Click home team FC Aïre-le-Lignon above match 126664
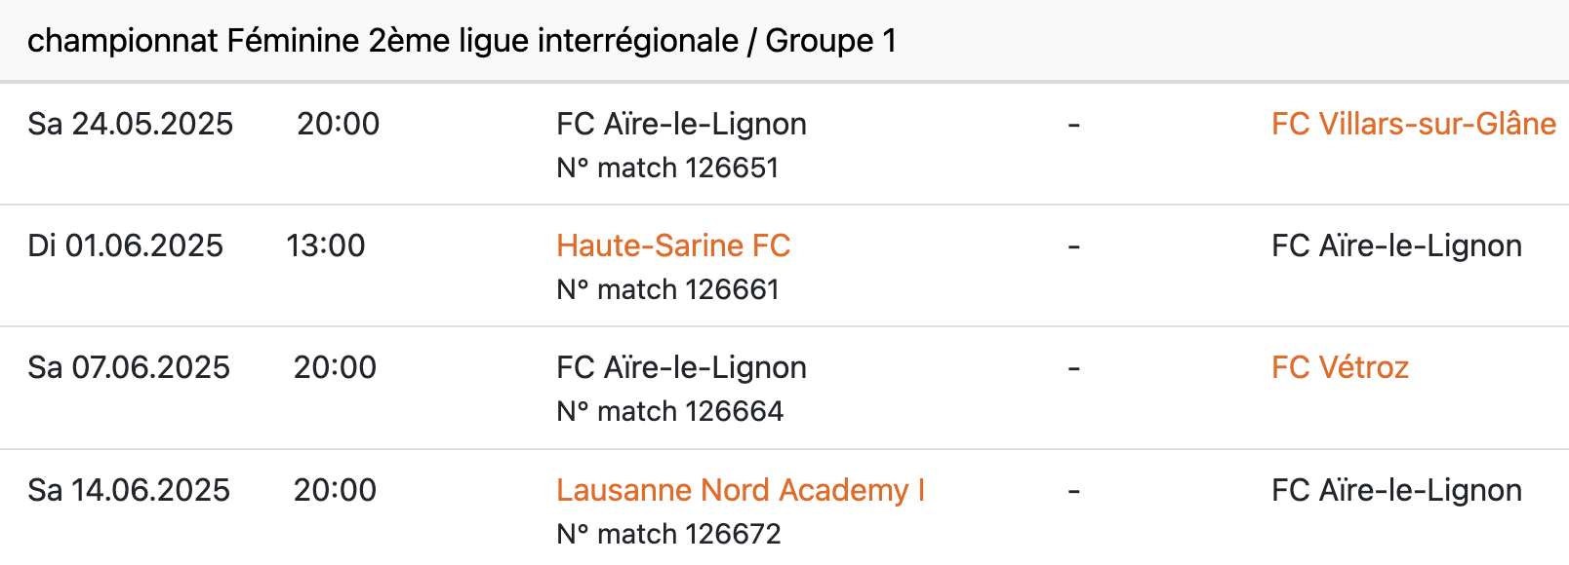Screen dimensions: 1569x565 pos(681,367)
